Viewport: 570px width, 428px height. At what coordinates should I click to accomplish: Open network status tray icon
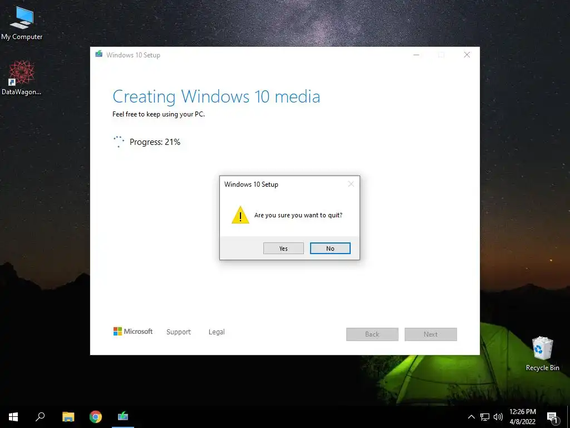pos(485,417)
